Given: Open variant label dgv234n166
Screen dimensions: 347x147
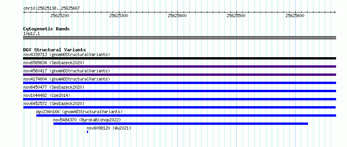Looking at the screenshot, I should [79, 112].
